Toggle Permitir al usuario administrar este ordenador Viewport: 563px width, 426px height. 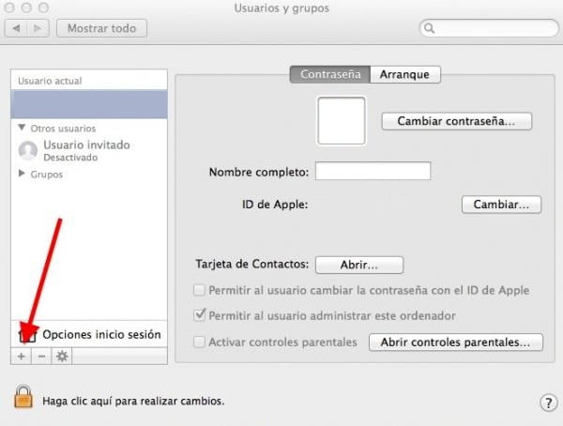(199, 316)
